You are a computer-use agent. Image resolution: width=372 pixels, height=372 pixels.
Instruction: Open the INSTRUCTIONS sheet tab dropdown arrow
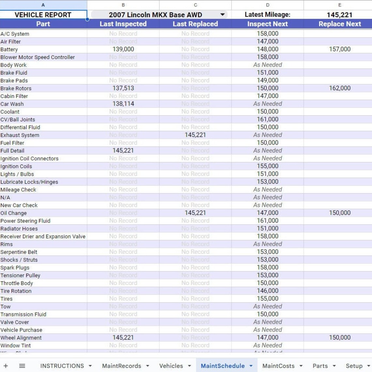tap(90, 366)
